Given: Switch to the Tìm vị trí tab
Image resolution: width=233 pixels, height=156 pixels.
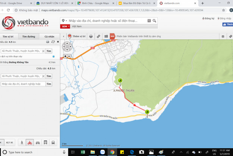Looking at the screenshot, I should (x=8, y=37).
